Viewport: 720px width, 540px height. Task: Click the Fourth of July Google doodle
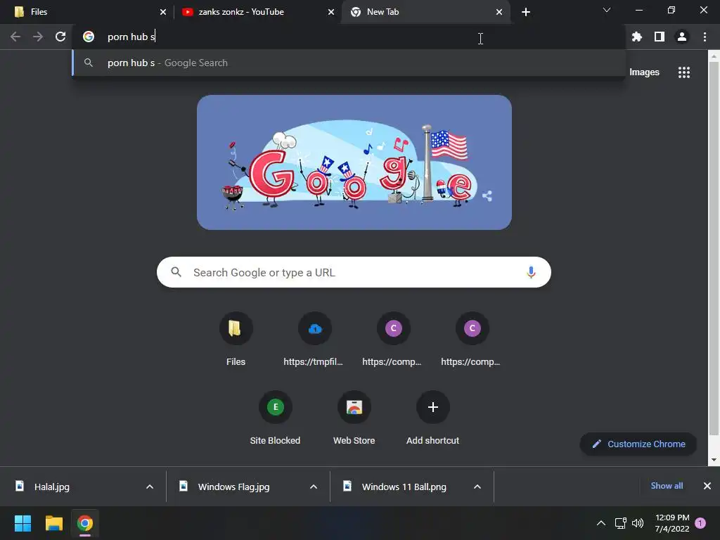[354, 162]
